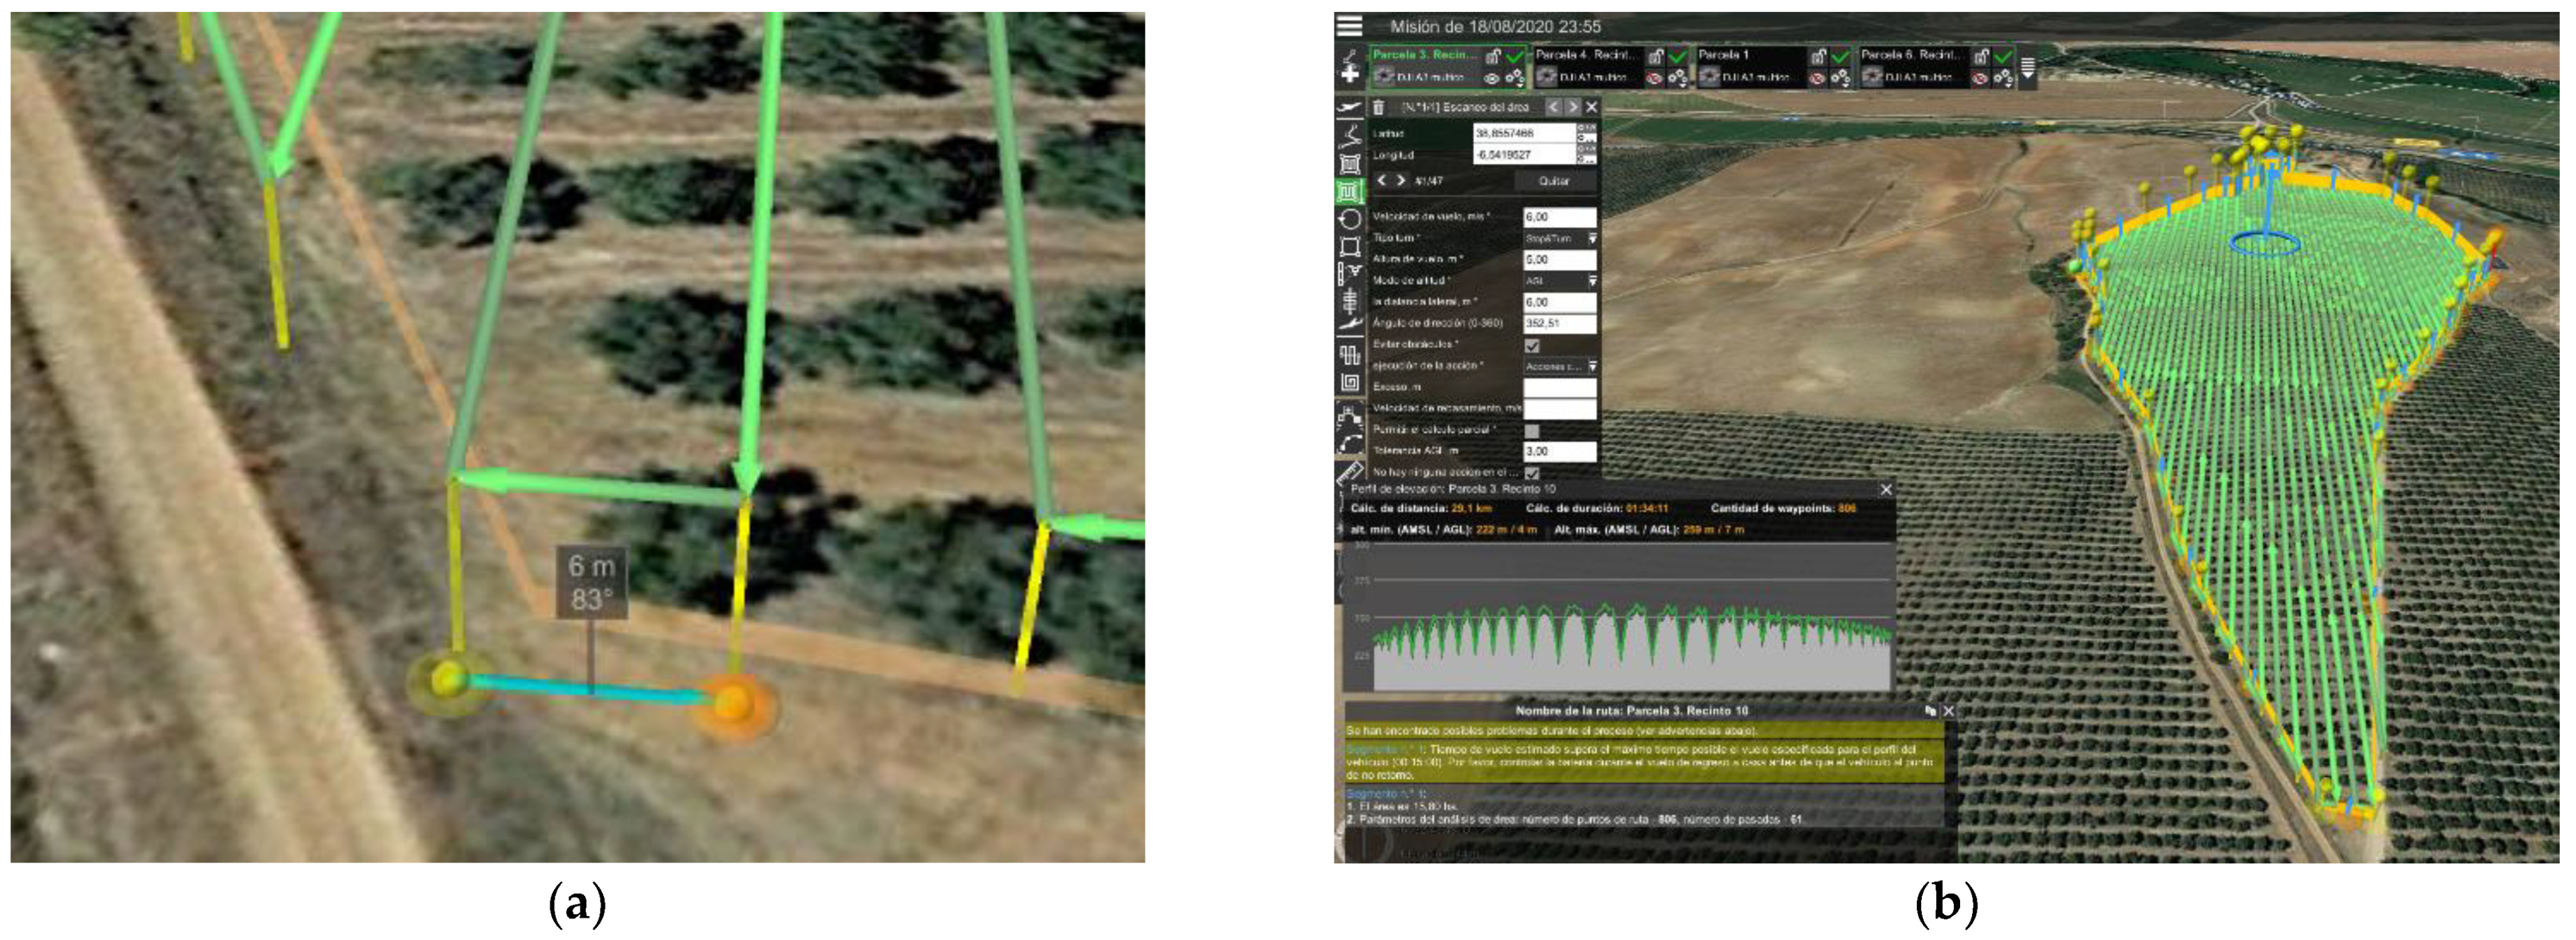Go to previous vertex in point navigator
2576x940 pixels.
(x=1382, y=180)
